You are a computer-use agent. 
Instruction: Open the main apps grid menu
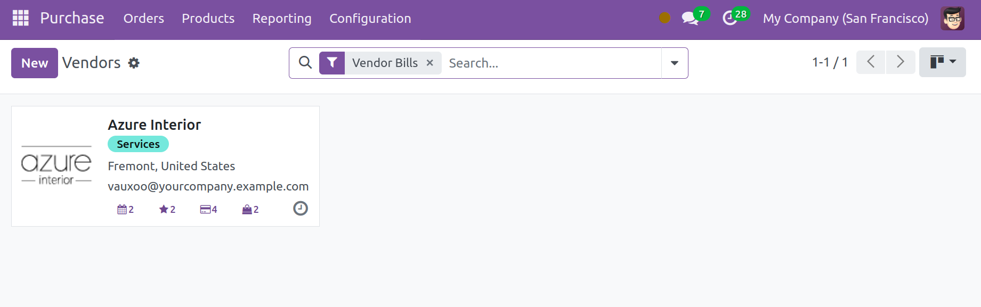tap(20, 18)
